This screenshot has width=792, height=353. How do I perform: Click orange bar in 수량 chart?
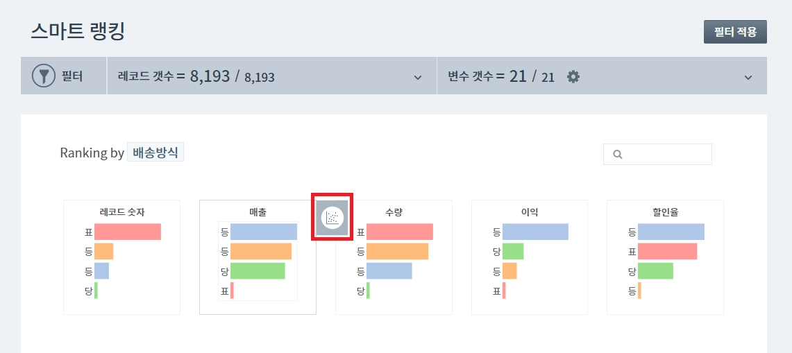397,251
